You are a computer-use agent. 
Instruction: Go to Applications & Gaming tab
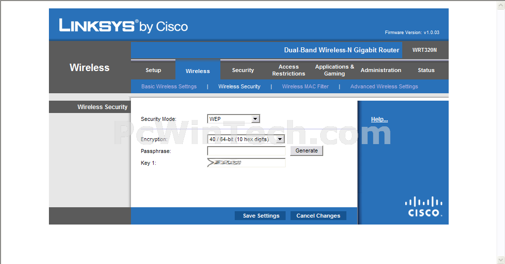pos(335,70)
